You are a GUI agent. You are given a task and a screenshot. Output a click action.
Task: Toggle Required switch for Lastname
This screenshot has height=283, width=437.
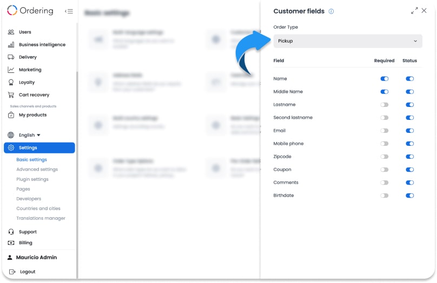tap(385, 105)
